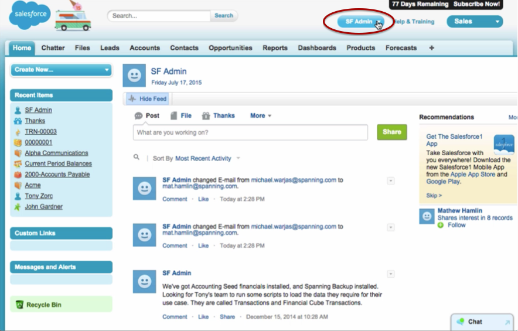The height and width of the screenshot is (331, 518).
Task: Click Share on the December 15 post
Action: (x=227, y=317)
